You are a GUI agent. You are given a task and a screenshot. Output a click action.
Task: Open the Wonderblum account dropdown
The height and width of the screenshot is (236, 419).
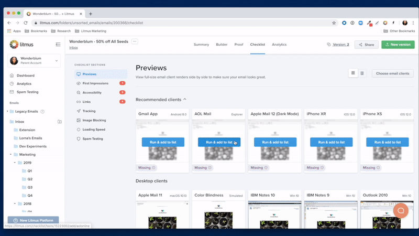tap(34, 60)
